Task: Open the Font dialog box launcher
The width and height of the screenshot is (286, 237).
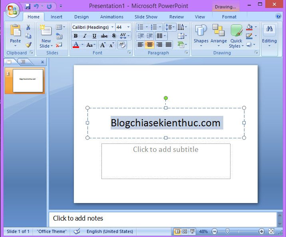Action: tap(129, 52)
